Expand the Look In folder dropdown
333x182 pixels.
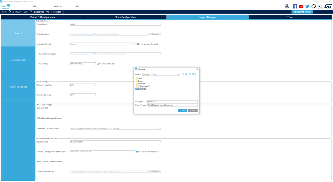161,74
